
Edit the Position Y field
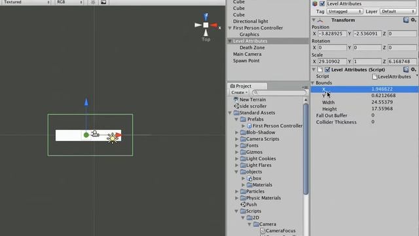(367, 33)
